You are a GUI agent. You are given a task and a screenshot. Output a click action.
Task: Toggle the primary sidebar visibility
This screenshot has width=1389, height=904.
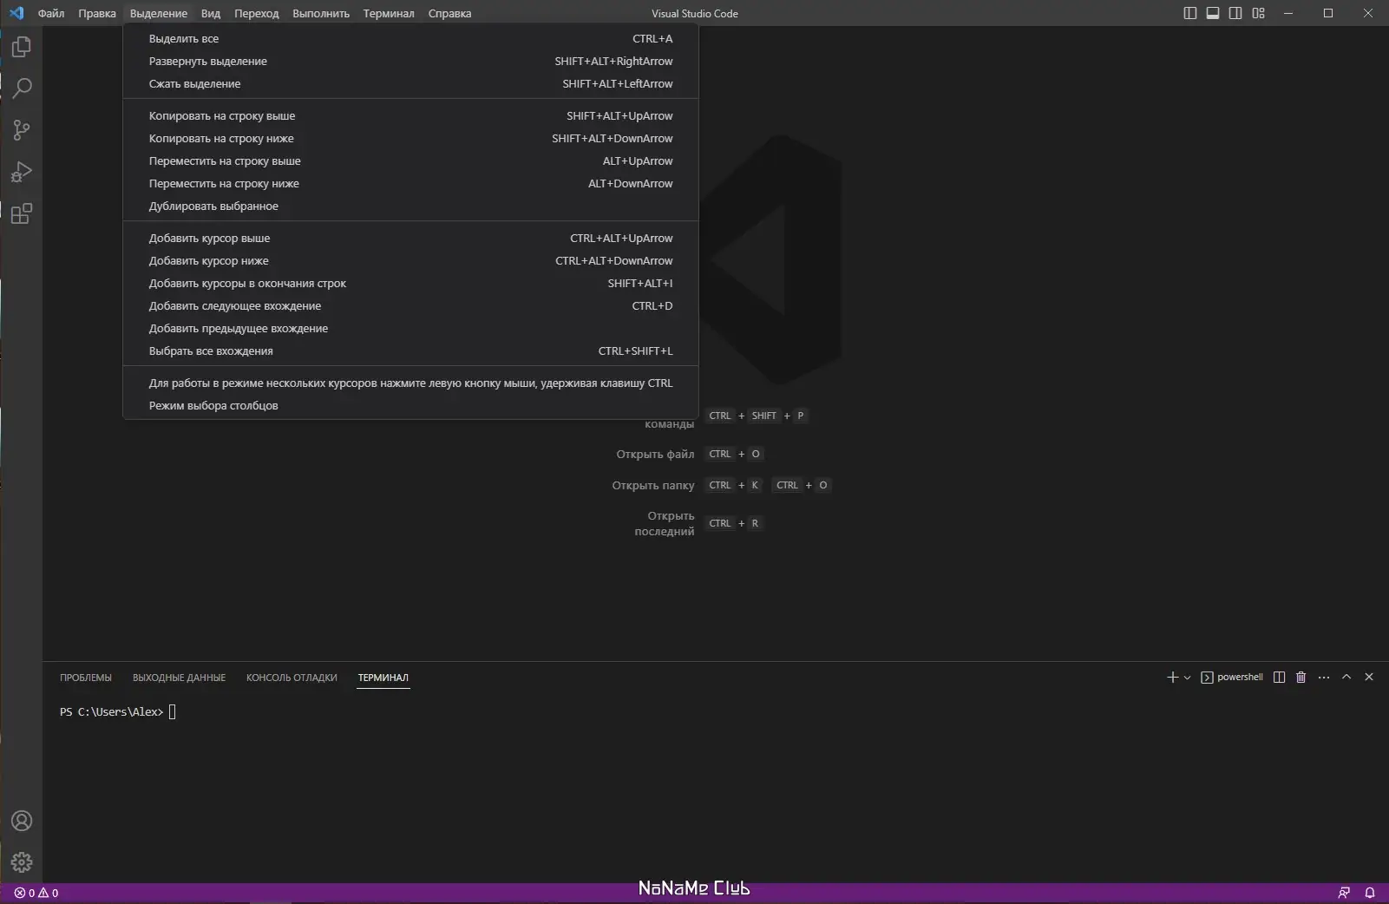(x=1189, y=13)
